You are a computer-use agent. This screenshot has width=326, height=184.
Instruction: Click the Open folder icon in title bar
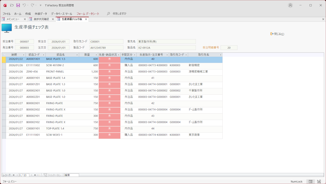12,5
